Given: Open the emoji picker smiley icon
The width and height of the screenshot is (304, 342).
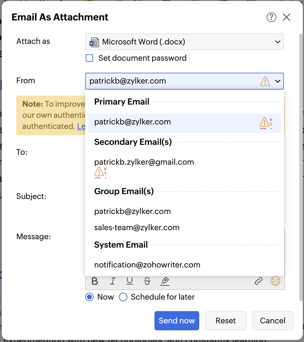Looking at the screenshot, I should click(x=275, y=281).
